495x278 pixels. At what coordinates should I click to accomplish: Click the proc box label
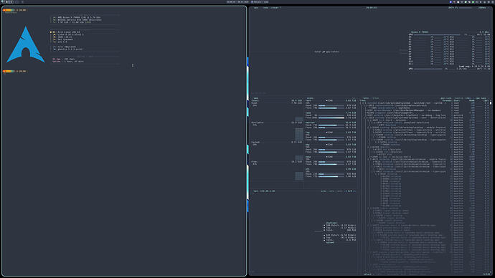pyautogui.click(x=366, y=98)
